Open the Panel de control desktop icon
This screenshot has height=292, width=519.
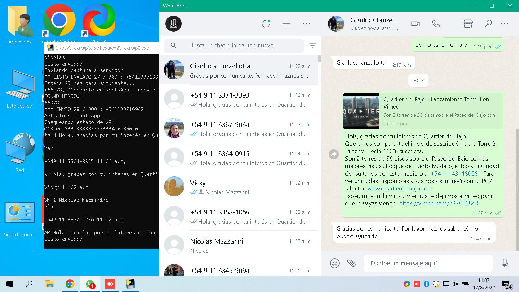tap(20, 219)
